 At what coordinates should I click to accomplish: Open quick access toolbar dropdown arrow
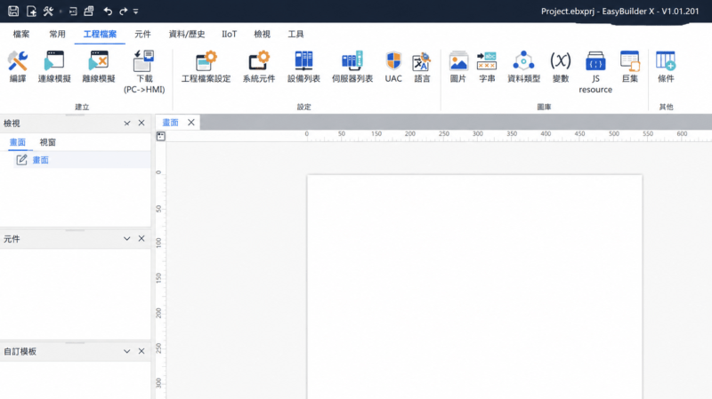(x=135, y=12)
